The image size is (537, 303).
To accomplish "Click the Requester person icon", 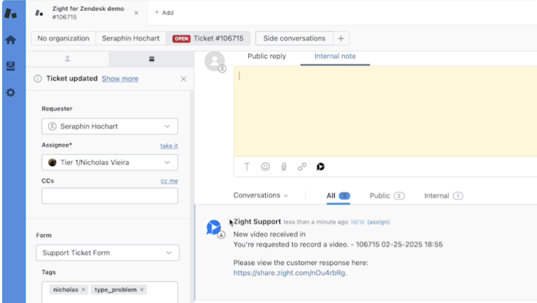I will (52, 126).
